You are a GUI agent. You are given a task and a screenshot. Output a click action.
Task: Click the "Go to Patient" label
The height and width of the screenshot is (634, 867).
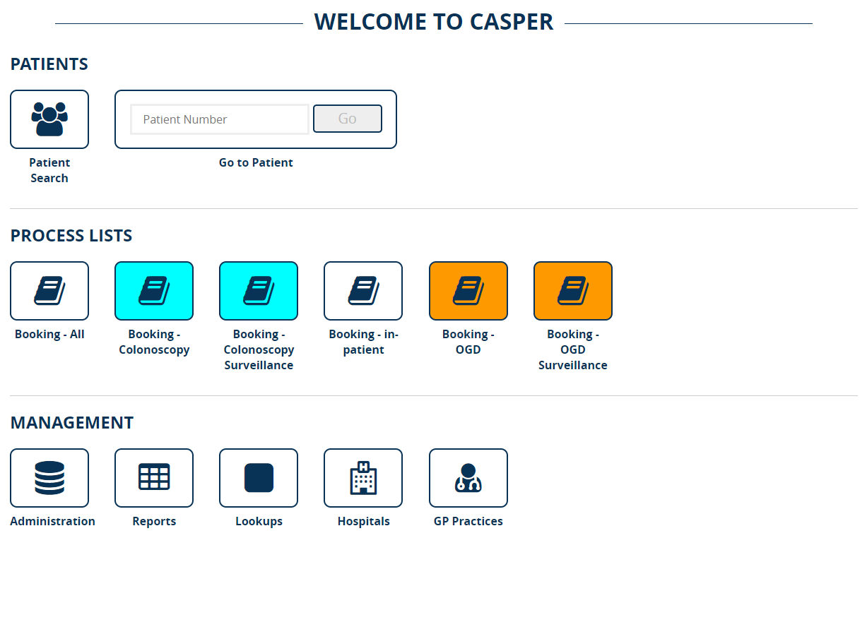tap(256, 162)
